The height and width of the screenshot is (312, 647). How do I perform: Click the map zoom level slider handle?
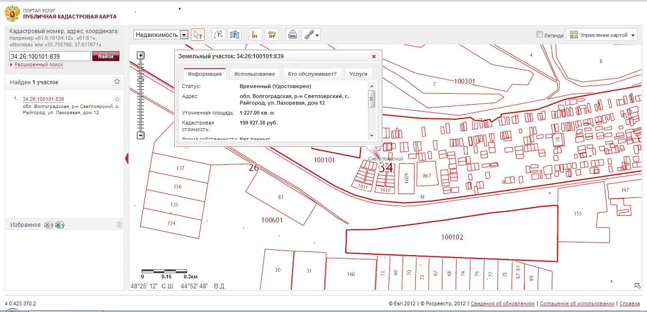(141, 80)
